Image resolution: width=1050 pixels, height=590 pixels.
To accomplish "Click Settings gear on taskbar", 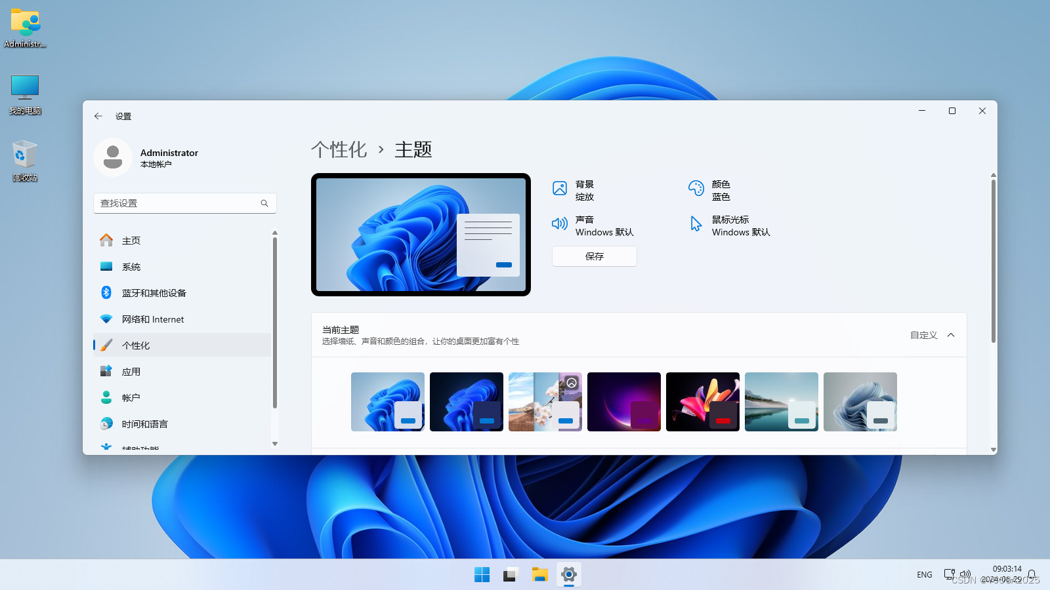I will [x=569, y=575].
